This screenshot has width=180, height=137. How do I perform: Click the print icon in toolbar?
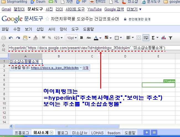(4, 38)
